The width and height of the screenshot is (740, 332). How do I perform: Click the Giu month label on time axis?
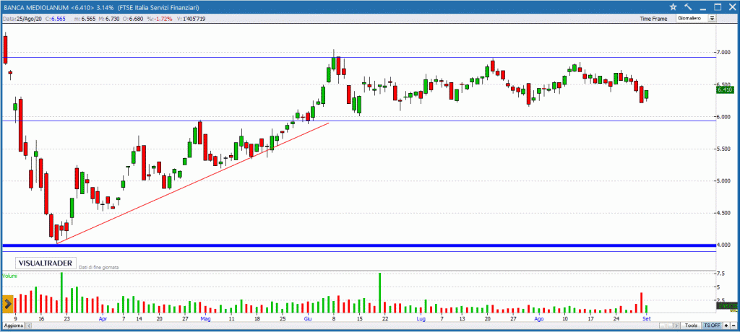click(x=308, y=319)
